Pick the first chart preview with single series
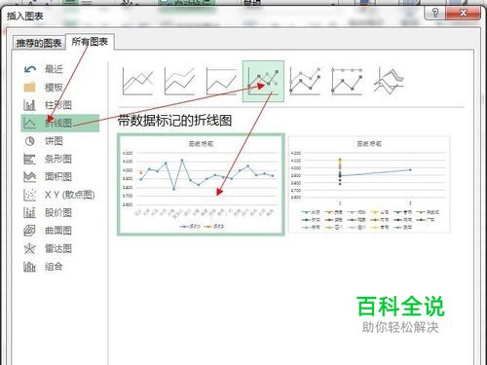487x365 pixels. click(201, 184)
